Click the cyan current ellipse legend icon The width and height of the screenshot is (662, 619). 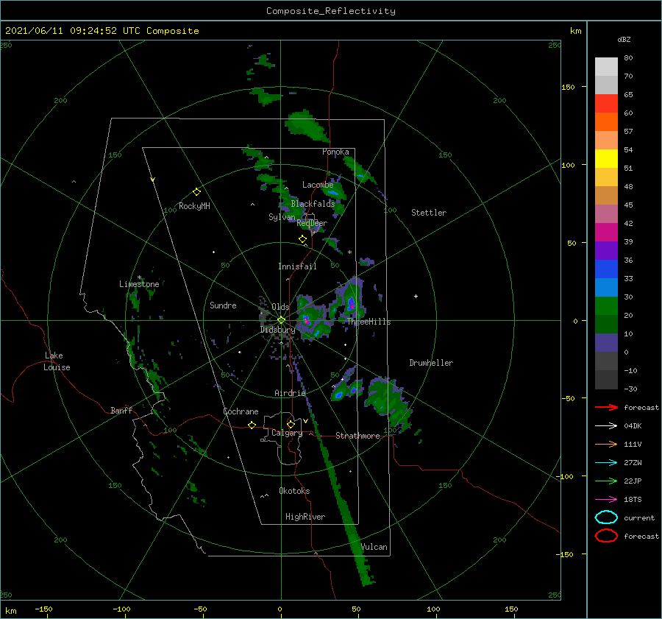[606, 517]
